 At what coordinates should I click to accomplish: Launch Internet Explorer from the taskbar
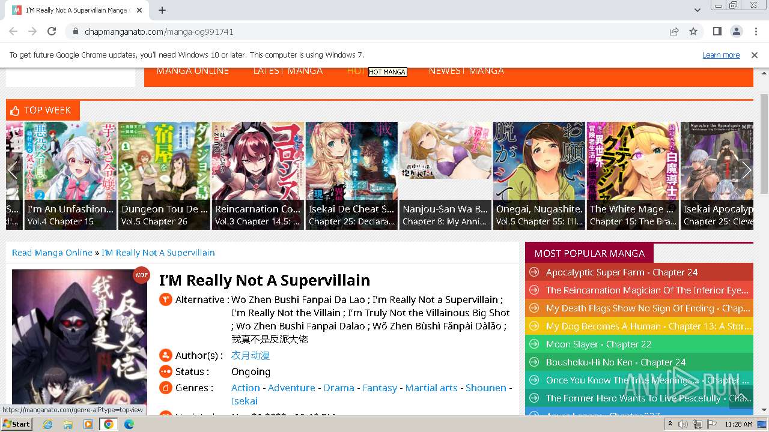pyautogui.click(x=48, y=424)
